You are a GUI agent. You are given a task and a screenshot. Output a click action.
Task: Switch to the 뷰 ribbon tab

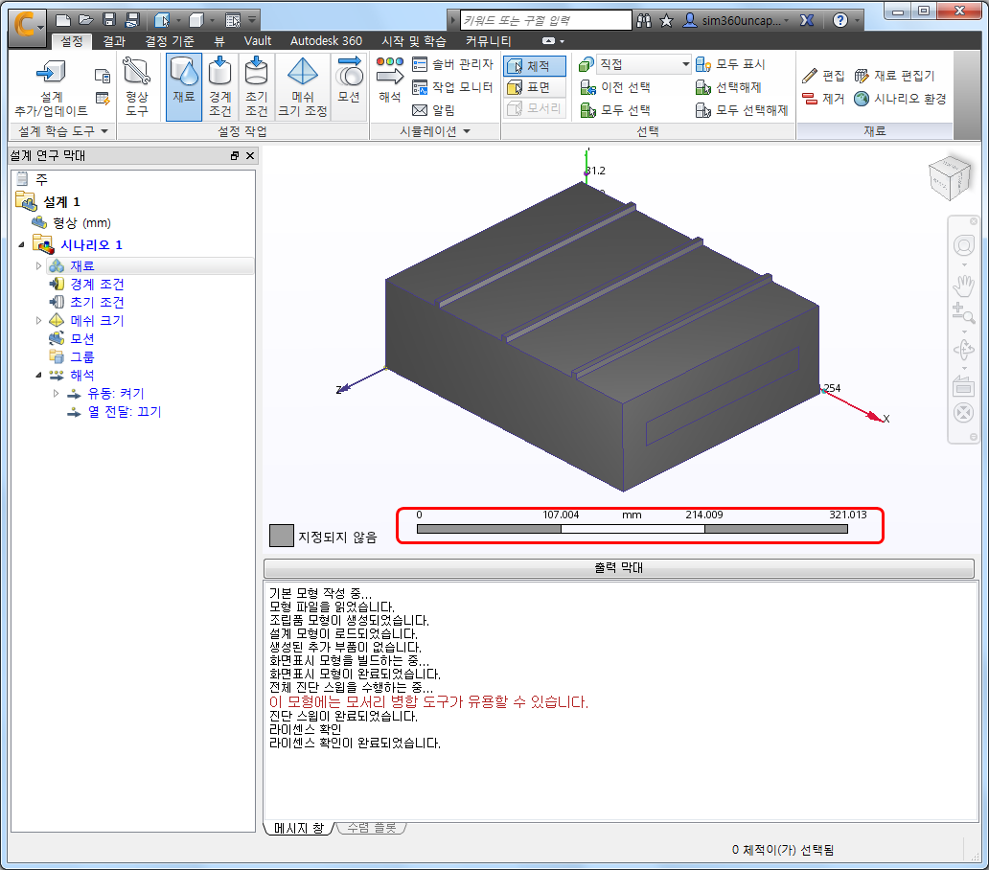tap(218, 41)
